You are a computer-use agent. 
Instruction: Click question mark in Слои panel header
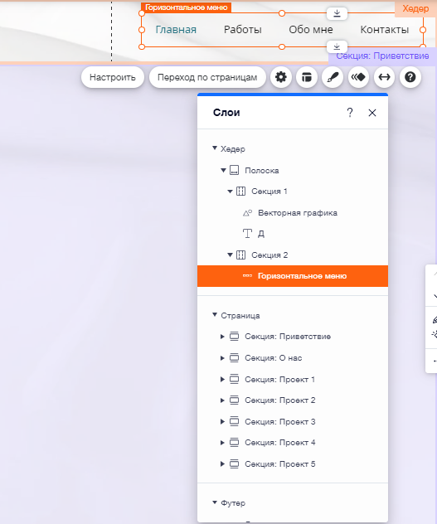[x=350, y=113]
